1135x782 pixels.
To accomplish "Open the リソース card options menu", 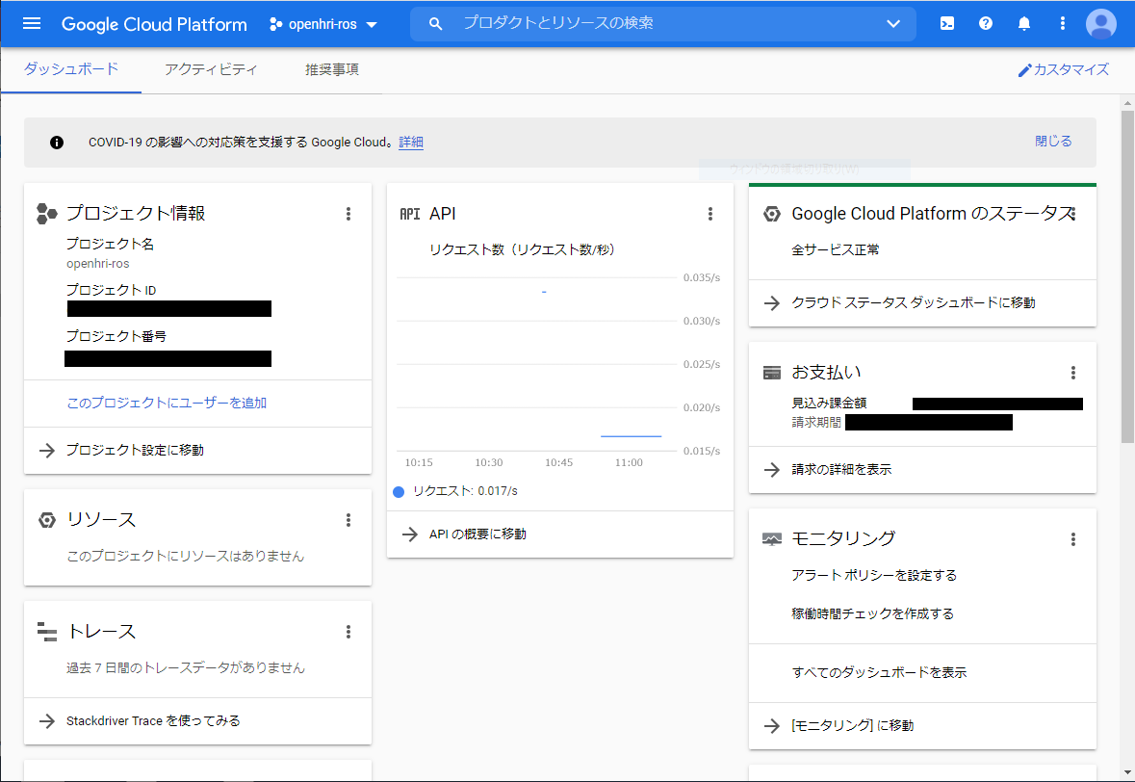I will point(348,520).
